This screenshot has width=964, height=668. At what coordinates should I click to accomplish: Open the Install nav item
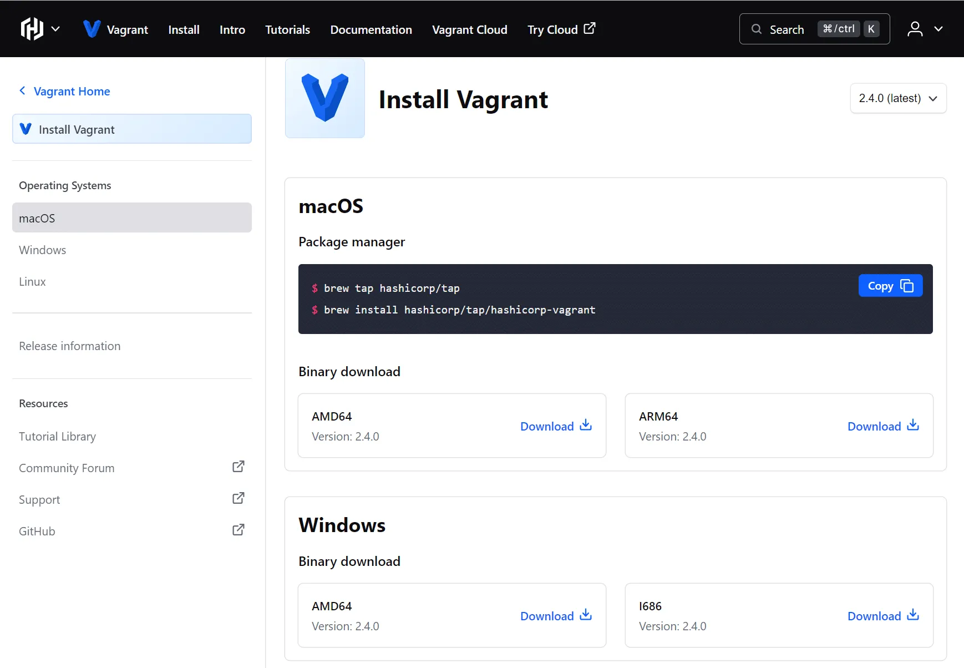[x=184, y=29]
